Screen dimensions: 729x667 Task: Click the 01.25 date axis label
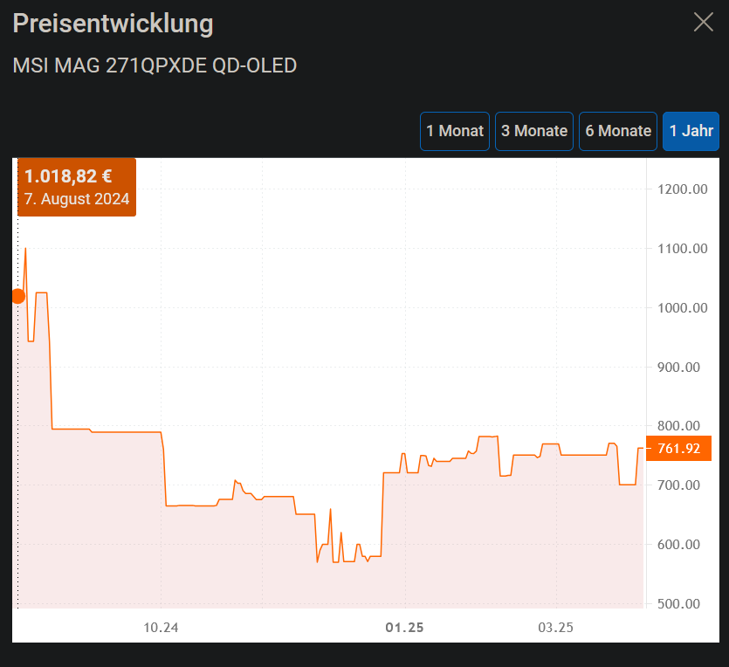(404, 628)
